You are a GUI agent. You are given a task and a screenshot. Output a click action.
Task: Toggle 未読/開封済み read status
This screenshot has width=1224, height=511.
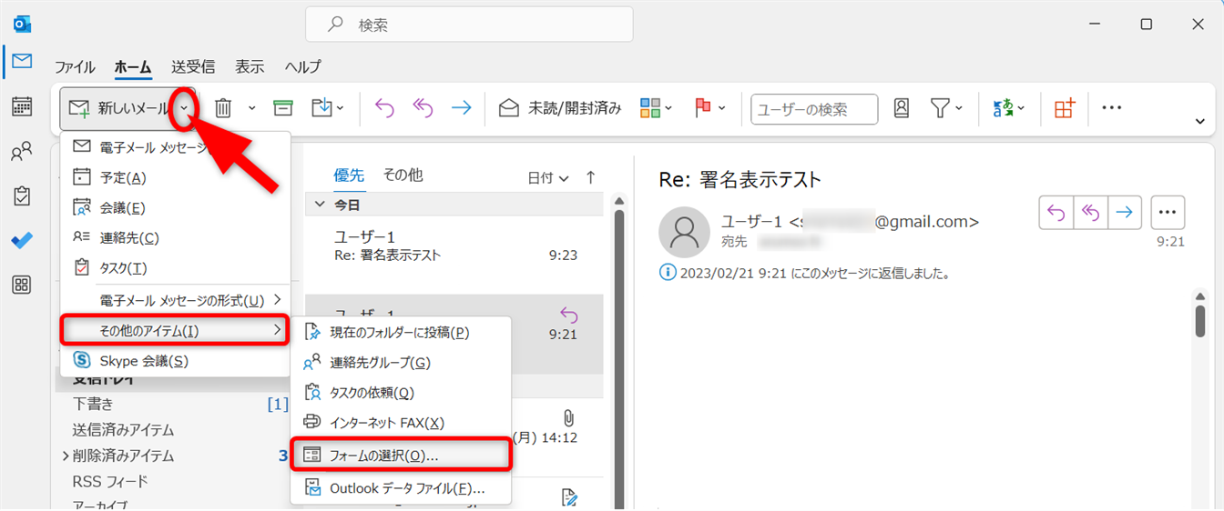pyautogui.click(x=560, y=108)
